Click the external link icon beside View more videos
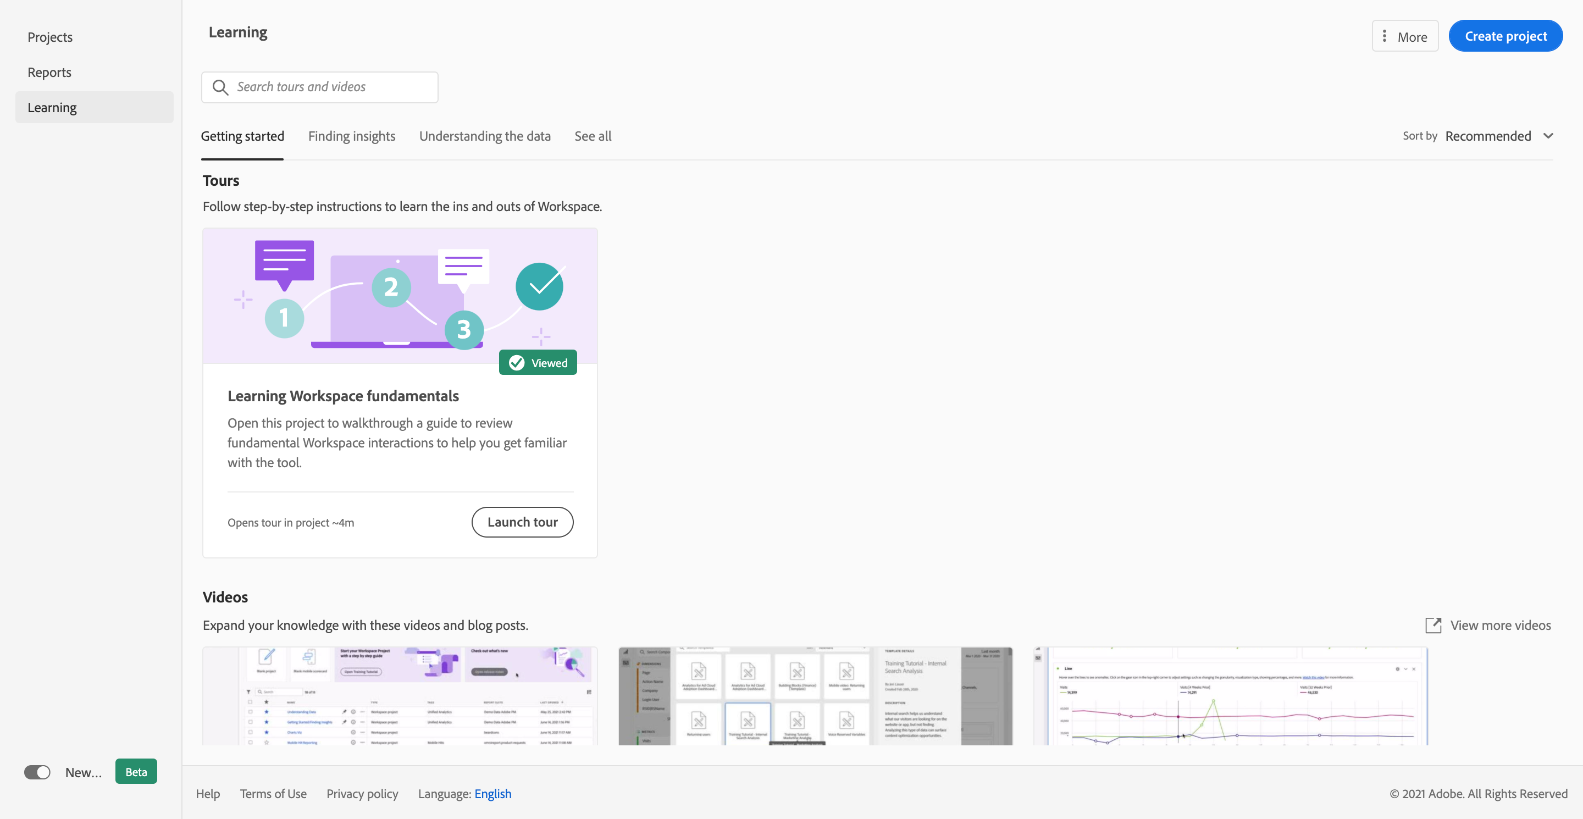This screenshot has height=819, width=1583. click(x=1433, y=625)
